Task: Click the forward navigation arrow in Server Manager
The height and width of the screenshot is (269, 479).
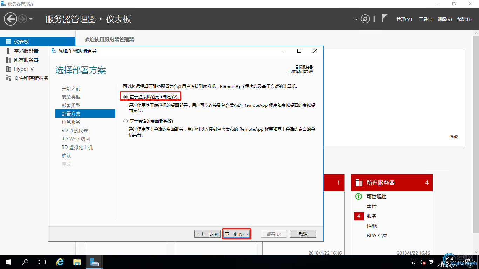Action: pos(22,19)
